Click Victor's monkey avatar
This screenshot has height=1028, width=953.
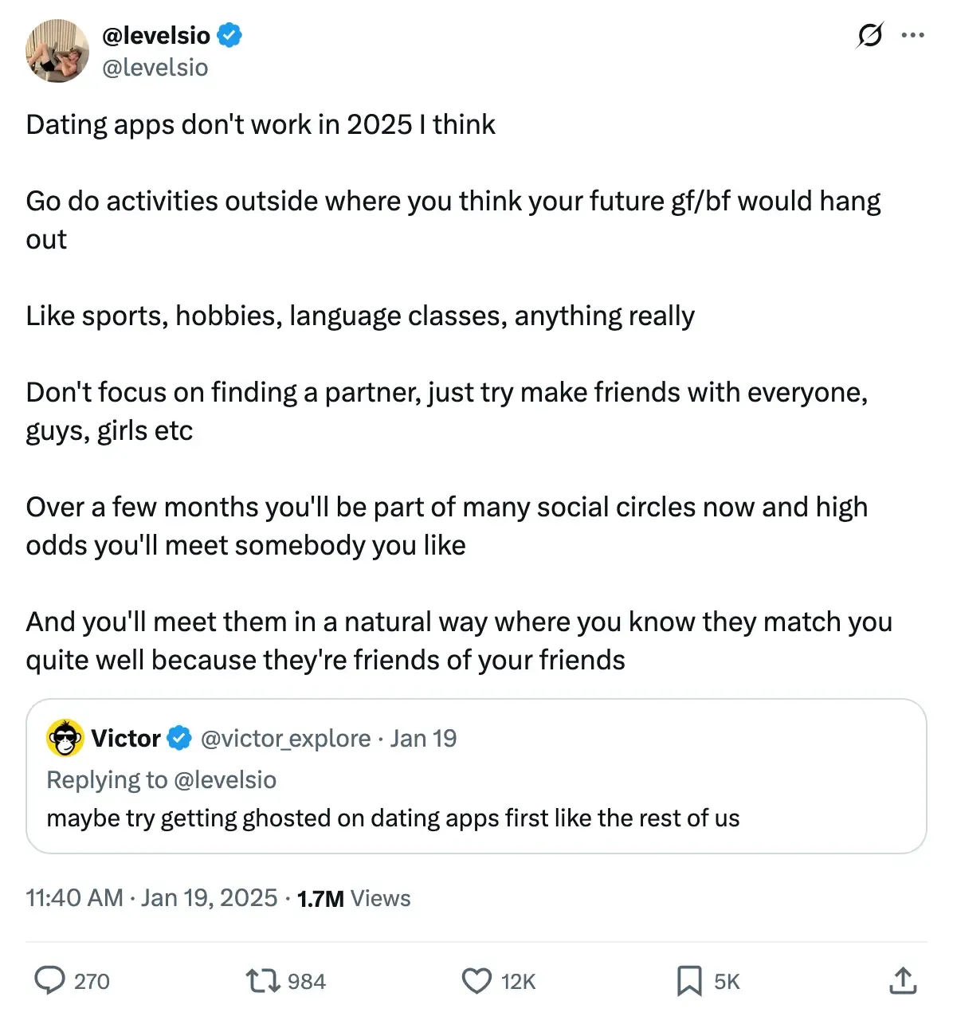point(65,738)
